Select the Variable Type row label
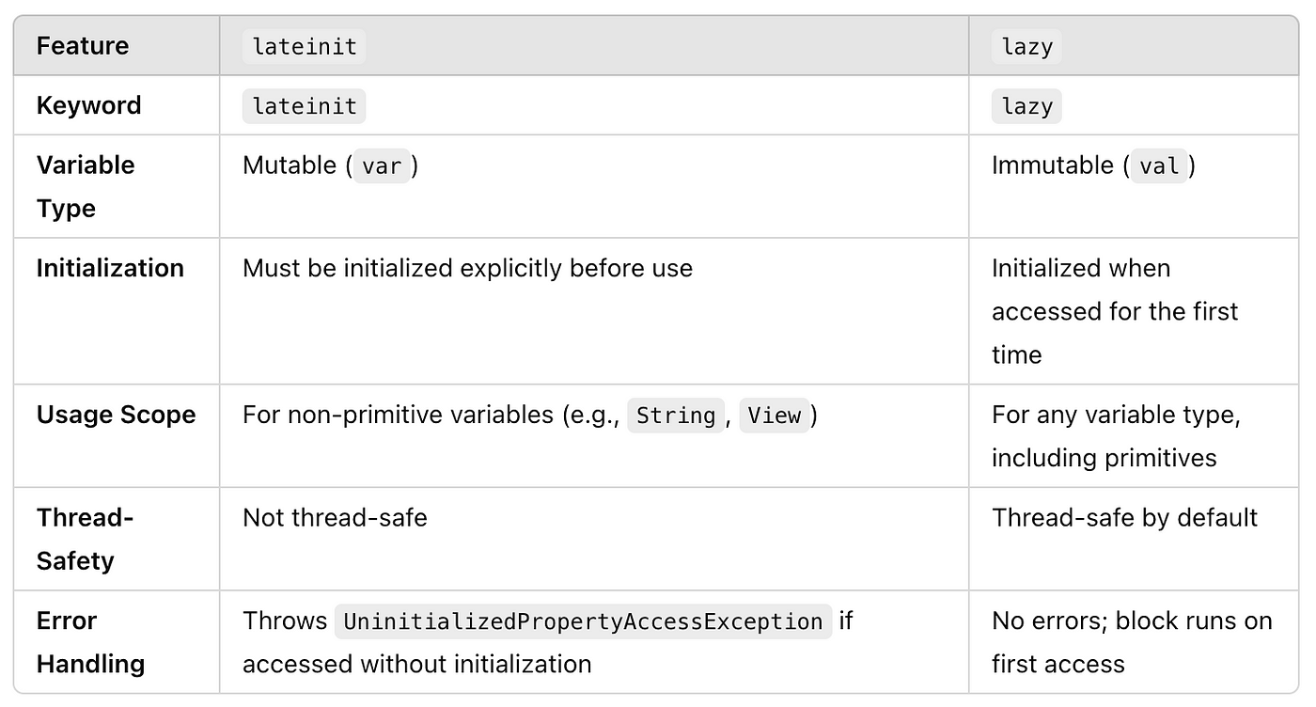Viewport: 1316px width, 707px height. pyautogui.click(x=86, y=186)
